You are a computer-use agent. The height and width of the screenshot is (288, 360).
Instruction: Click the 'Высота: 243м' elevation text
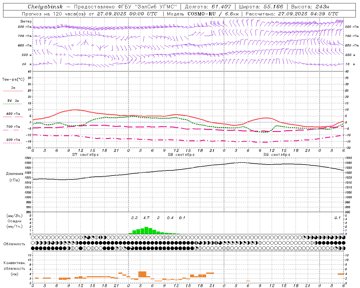tap(310, 7)
